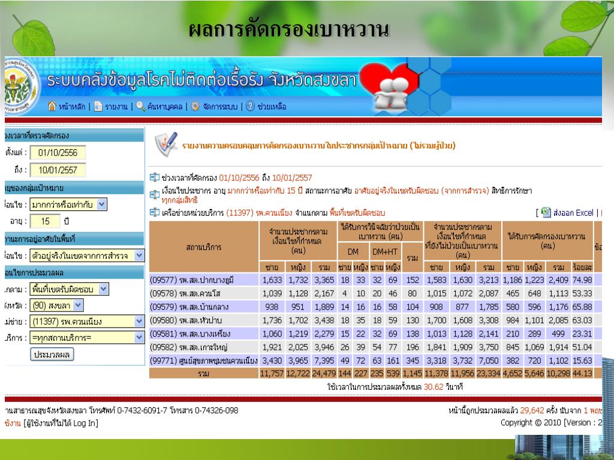614x460 pixels.
Task: Click the total diabetic value 1,145
Action: [413, 373]
